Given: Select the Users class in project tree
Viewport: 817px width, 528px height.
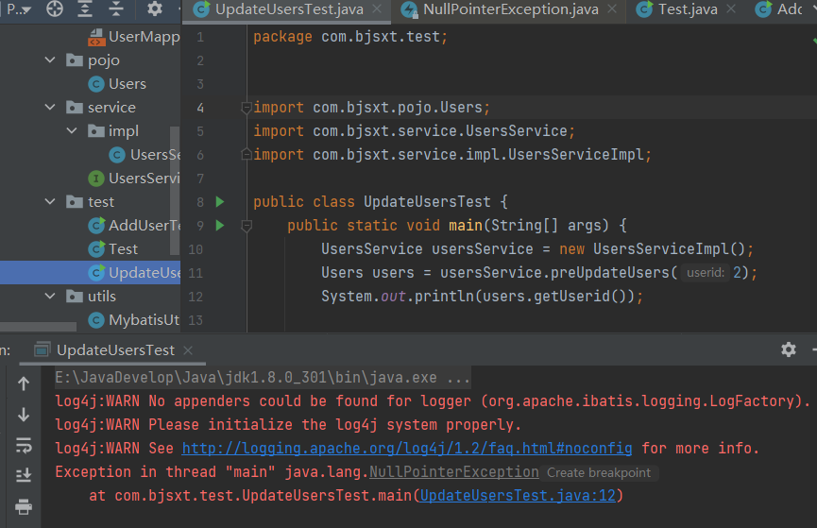Looking at the screenshot, I should coord(117,84).
